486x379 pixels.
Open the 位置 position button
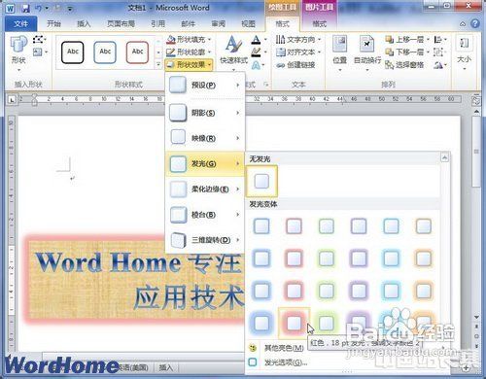tap(340, 53)
